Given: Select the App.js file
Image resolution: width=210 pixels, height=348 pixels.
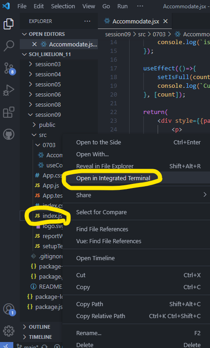Looking at the screenshot, I should click(41, 186).
